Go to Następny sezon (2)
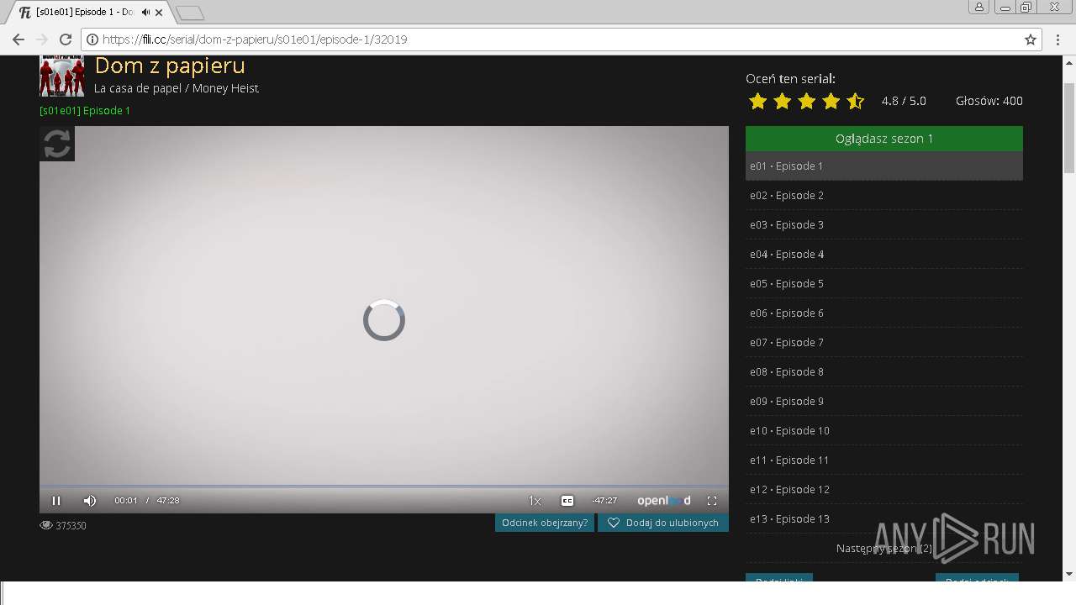The width and height of the screenshot is (1076, 605). pos(884,549)
